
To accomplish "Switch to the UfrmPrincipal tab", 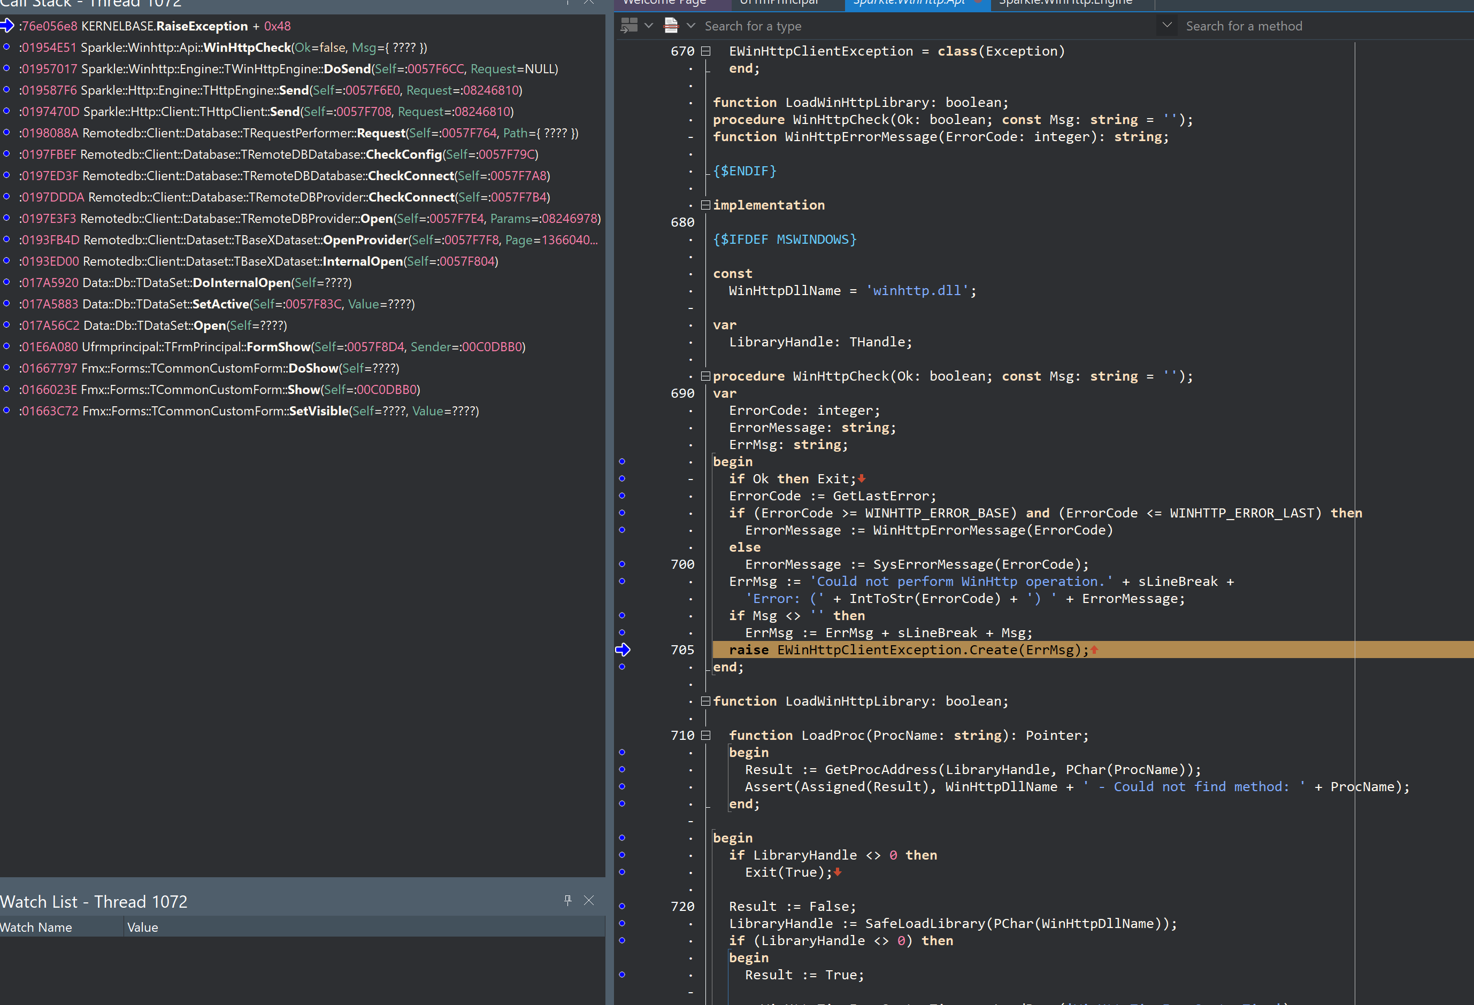I will (x=779, y=3).
